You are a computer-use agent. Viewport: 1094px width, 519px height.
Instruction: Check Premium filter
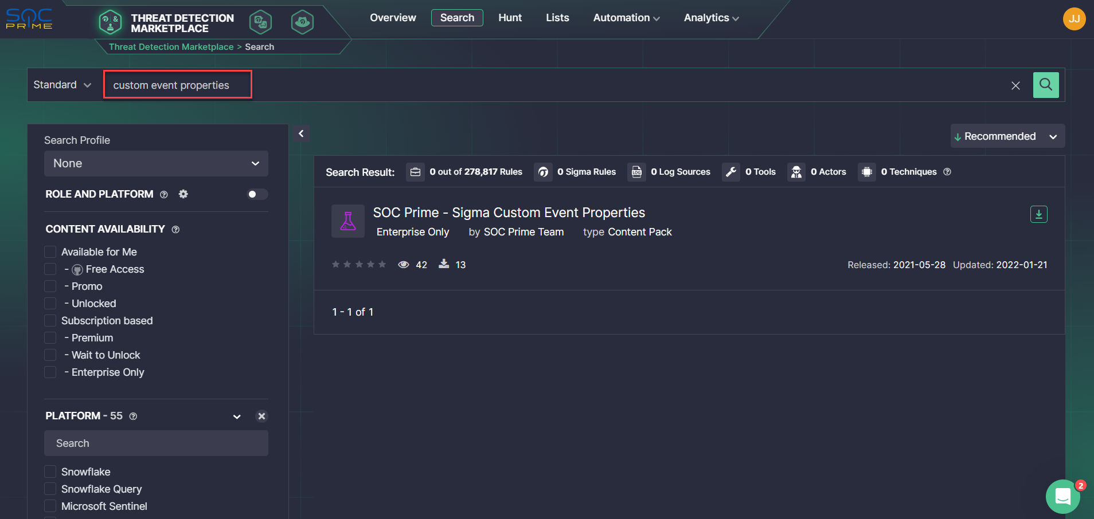(x=50, y=338)
